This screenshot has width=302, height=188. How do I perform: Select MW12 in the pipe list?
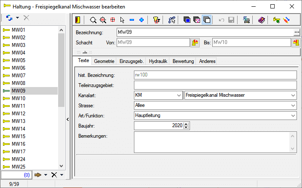click(x=19, y=113)
